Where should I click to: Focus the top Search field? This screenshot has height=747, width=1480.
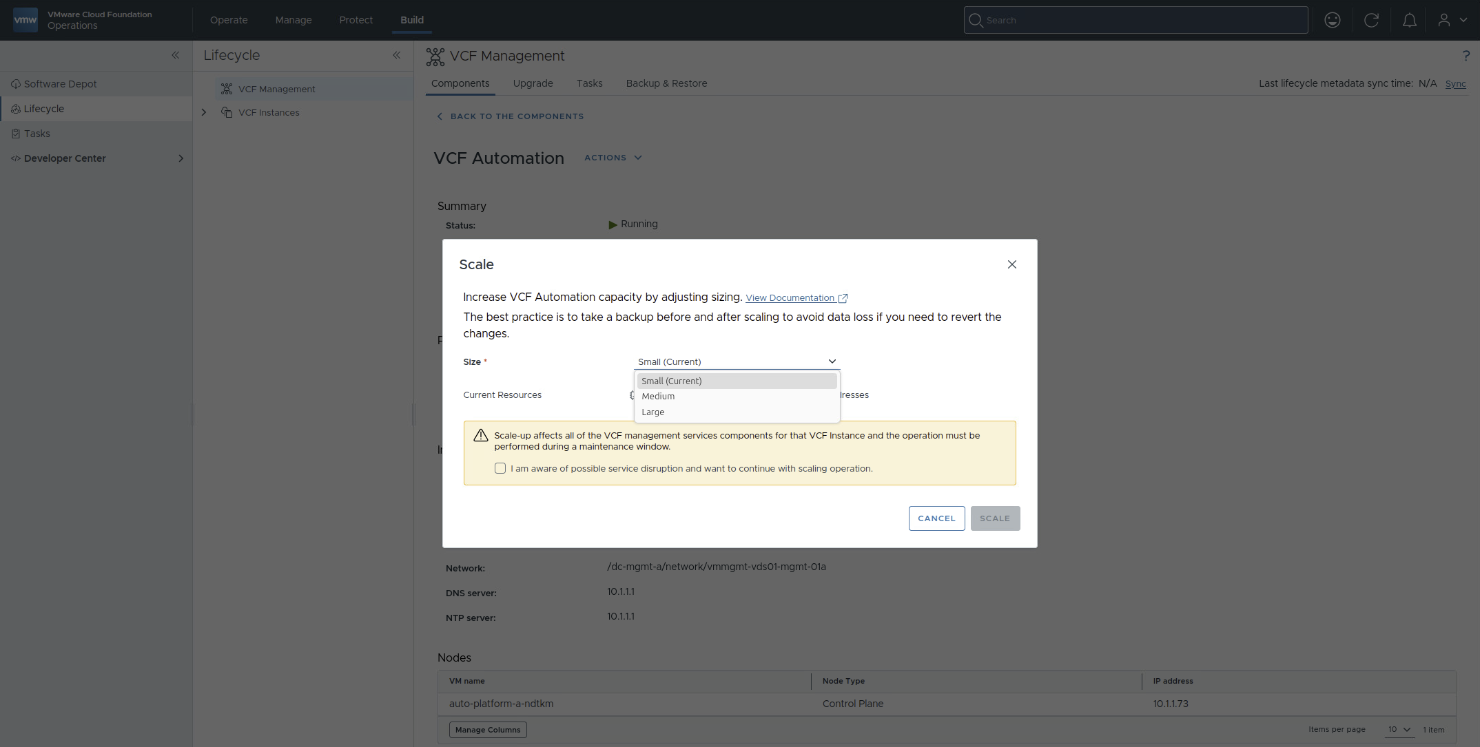1135,20
